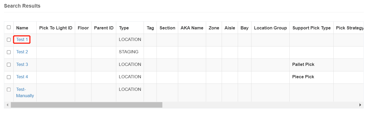
Task: Click the Support Pick Type header
Action: (x=312, y=28)
